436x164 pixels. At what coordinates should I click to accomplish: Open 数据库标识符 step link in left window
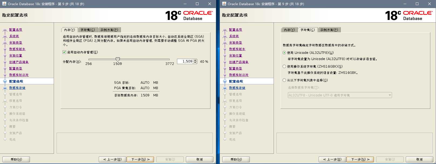pos(19,75)
